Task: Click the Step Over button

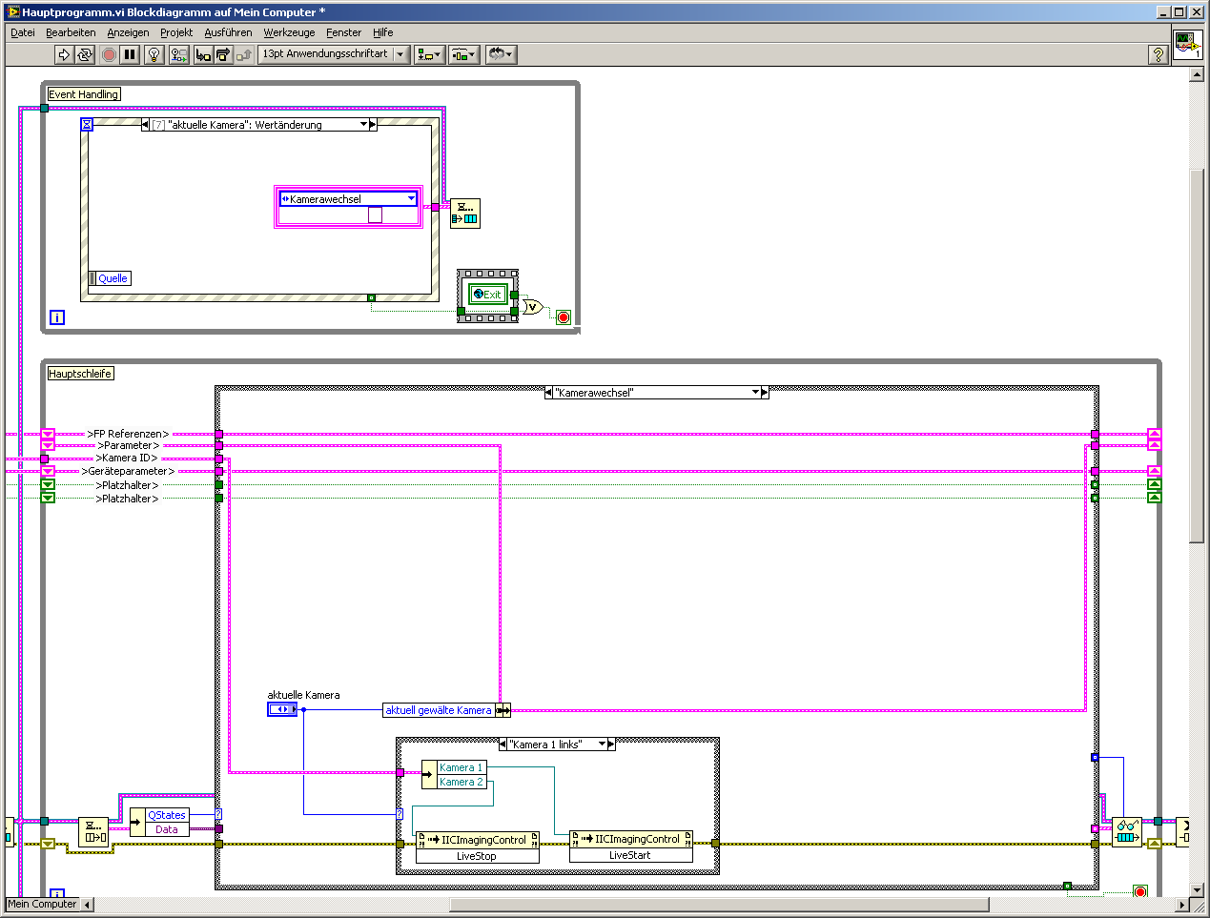Action: (x=222, y=54)
